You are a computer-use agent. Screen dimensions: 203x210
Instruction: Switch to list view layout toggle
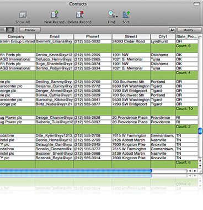pos(3,30)
